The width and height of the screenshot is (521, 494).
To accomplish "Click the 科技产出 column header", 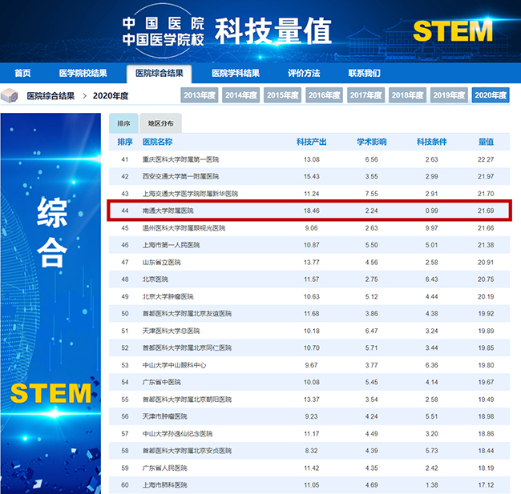I will point(311,142).
